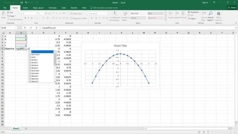
Task: Click Sign in at the top
Action: point(205,3)
